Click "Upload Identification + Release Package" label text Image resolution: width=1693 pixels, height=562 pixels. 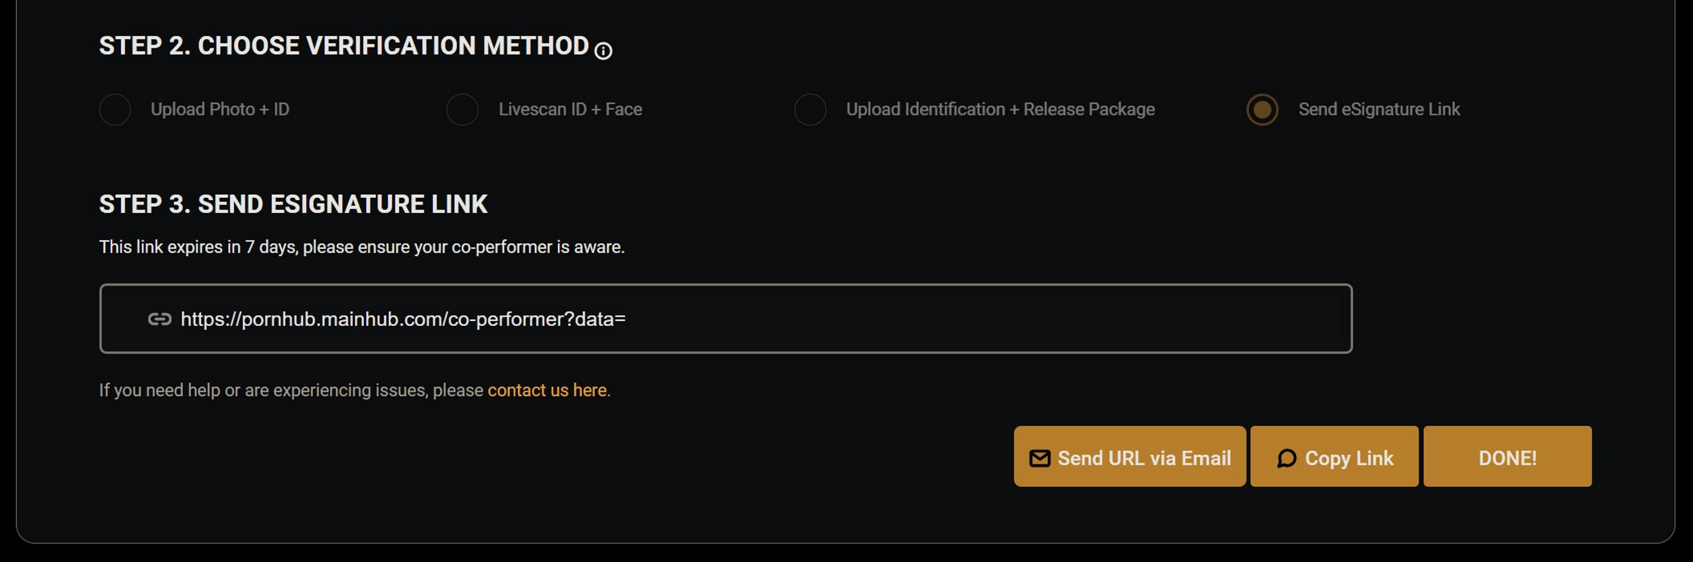coord(1000,109)
